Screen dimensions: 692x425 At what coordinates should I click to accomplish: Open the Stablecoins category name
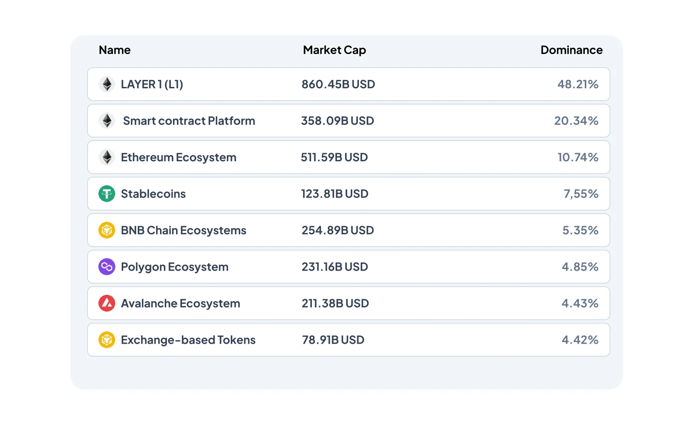tap(154, 194)
